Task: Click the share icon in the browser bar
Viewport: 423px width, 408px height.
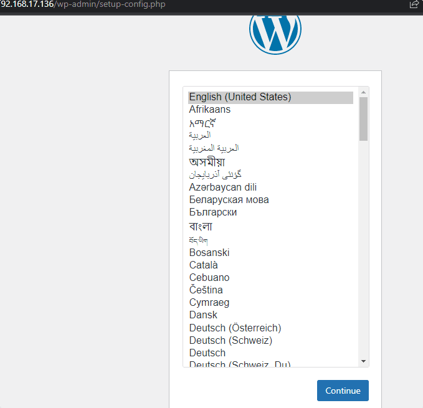Action: (x=414, y=4)
